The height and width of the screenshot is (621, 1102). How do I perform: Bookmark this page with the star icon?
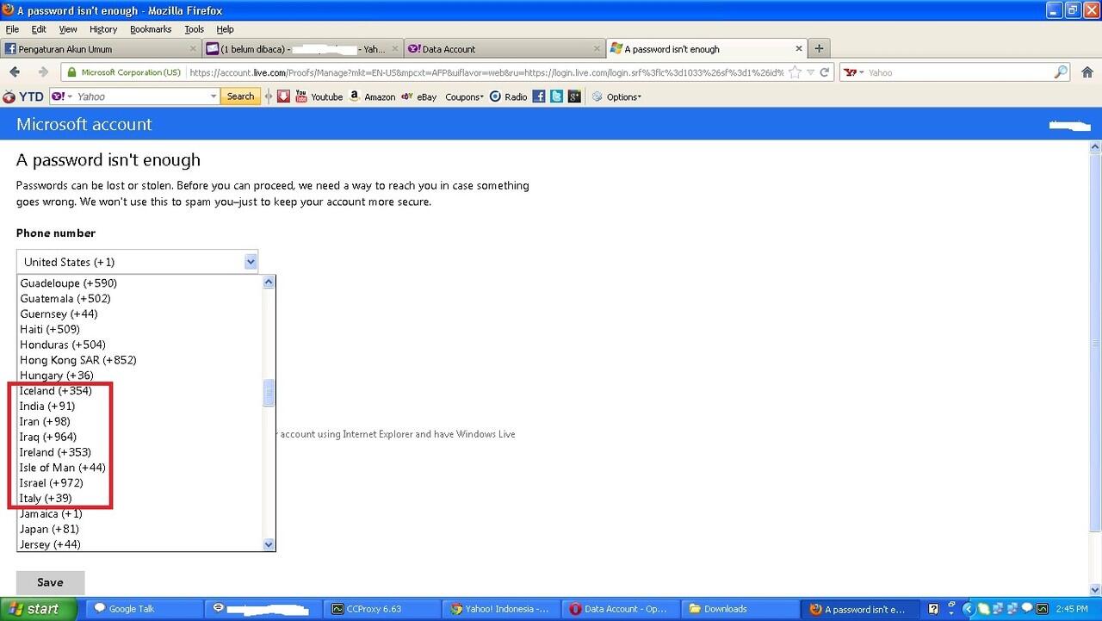click(x=795, y=72)
